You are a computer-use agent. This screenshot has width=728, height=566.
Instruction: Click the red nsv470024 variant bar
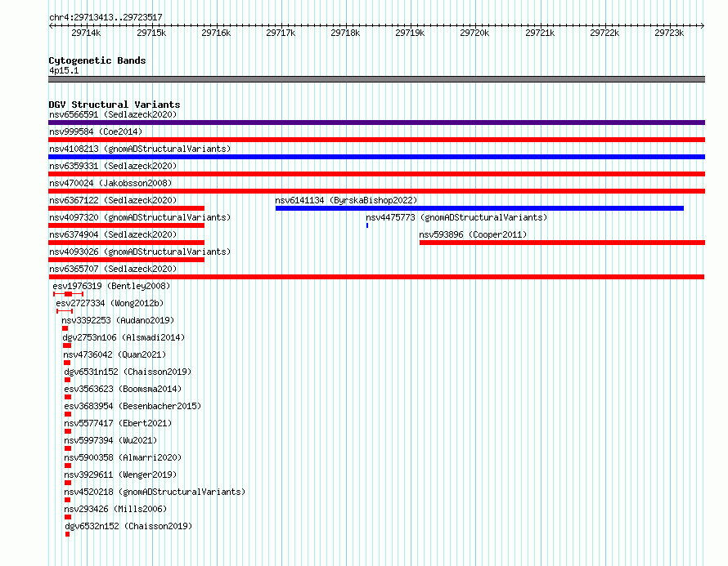pos(376,191)
